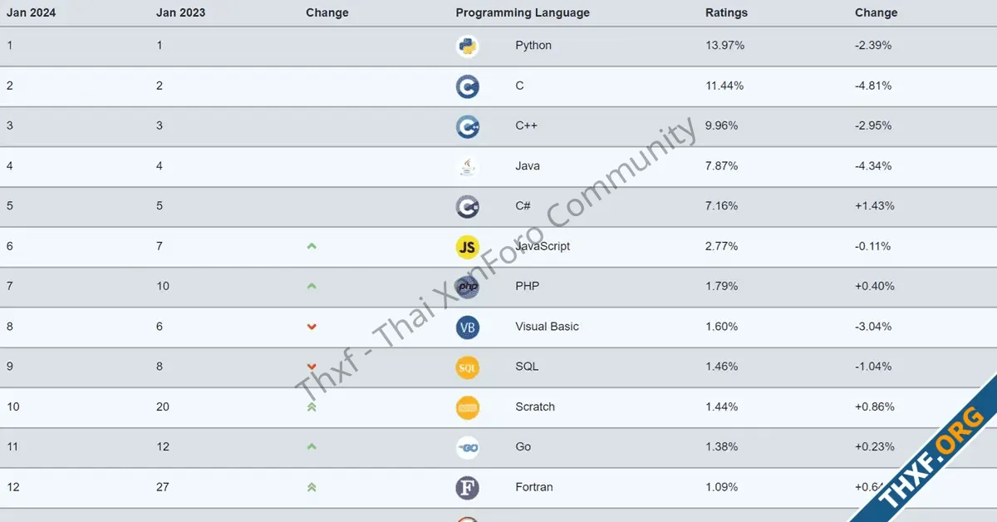This screenshot has width=997, height=522.
Task: Select the VB Visual Basic icon
Action: pos(467,327)
